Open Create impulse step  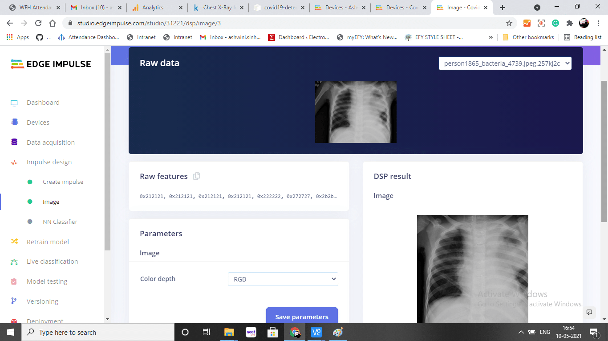click(x=63, y=182)
